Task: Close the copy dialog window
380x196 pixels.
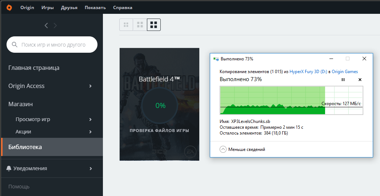Action: [x=364, y=59]
